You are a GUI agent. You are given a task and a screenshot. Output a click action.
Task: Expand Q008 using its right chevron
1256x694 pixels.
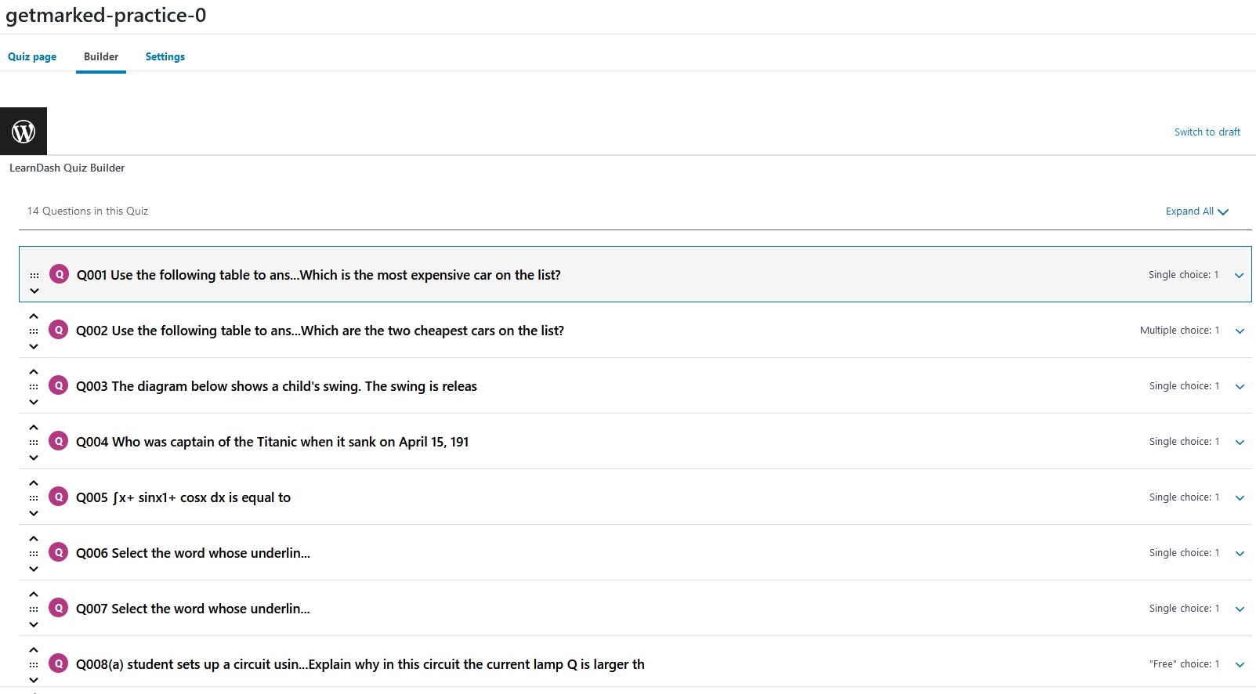1240,665
